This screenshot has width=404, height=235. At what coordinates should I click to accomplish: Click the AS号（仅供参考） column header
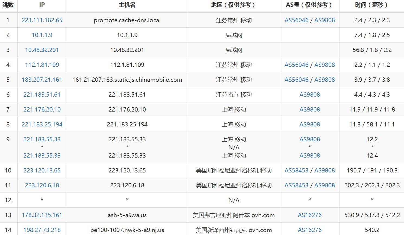(x=310, y=5)
